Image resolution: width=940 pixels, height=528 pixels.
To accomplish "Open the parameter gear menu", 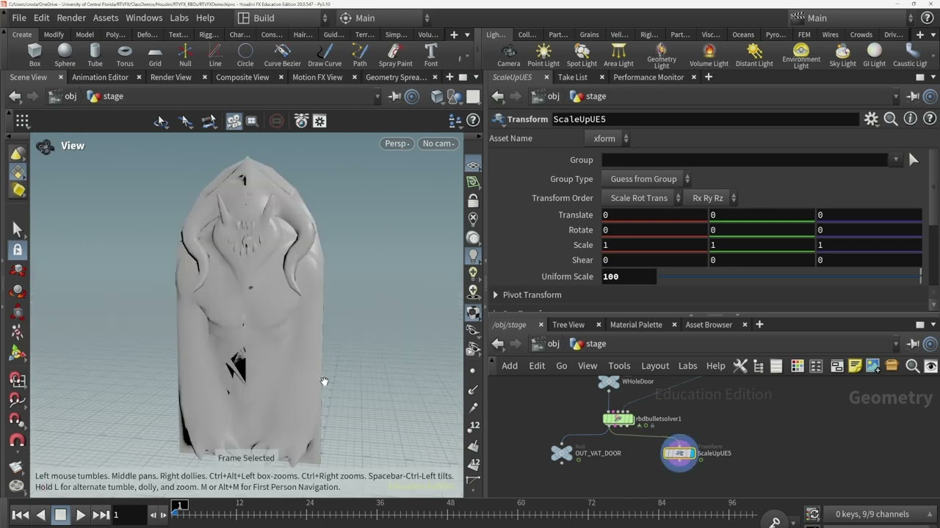I will coord(871,119).
